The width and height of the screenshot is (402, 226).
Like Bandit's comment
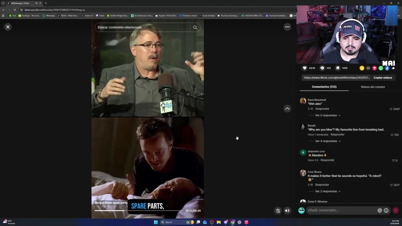(x=392, y=135)
